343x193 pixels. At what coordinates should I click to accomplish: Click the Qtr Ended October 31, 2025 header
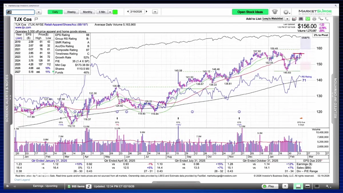261,161
